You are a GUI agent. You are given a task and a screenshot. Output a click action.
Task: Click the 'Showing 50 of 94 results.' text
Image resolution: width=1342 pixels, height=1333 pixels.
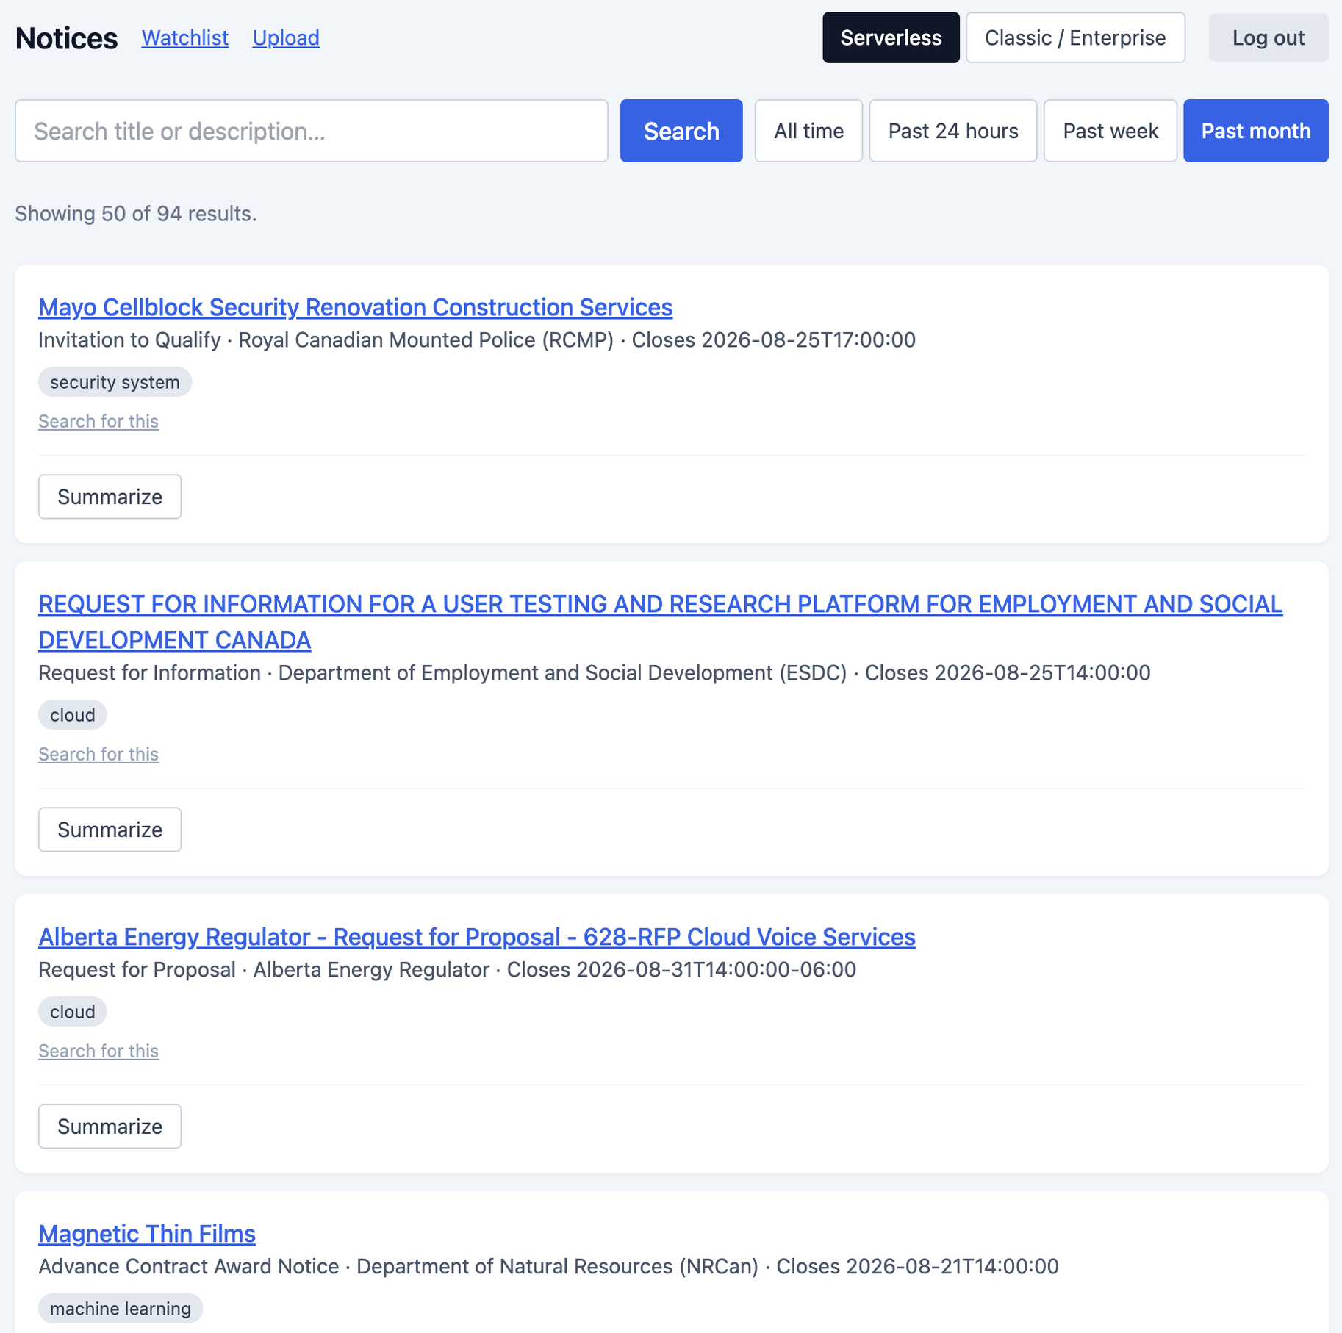click(x=136, y=214)
